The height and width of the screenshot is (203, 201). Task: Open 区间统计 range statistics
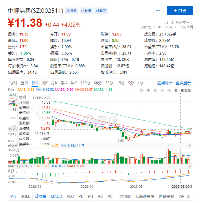[x=165, y=83]
